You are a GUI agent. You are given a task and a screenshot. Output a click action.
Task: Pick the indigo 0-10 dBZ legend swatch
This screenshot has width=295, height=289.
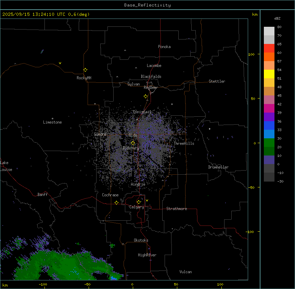coord(269,160)
